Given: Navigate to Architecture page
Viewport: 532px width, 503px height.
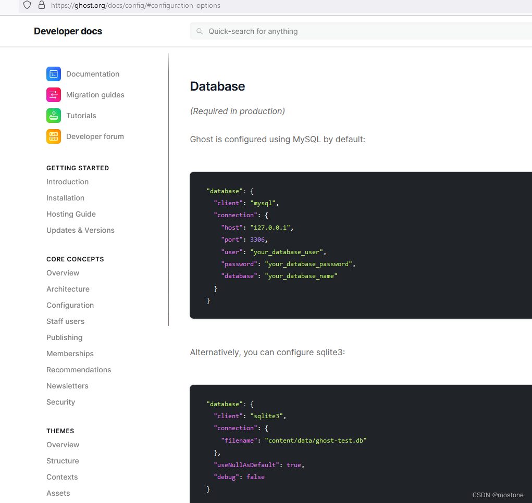Looking at the screenshot, I should [68, 289].
